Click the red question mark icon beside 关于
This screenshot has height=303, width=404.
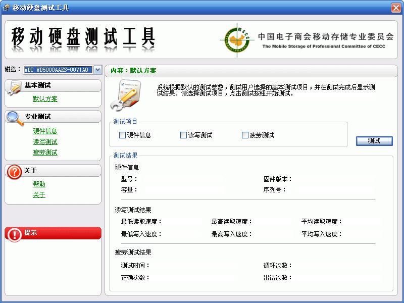pyautogui.click(x=14, y=172)
